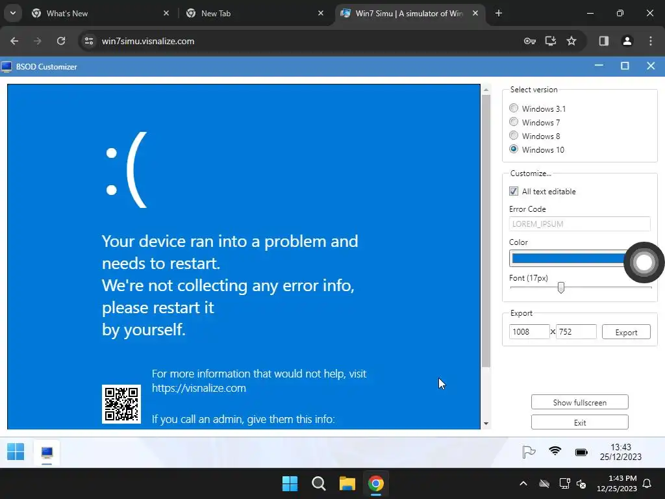Open the Chrome three-dot menu

coord(651,41)
